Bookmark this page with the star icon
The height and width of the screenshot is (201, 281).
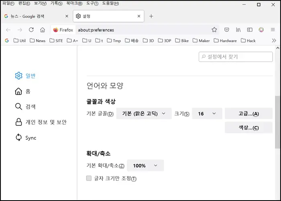coord(214,30)
